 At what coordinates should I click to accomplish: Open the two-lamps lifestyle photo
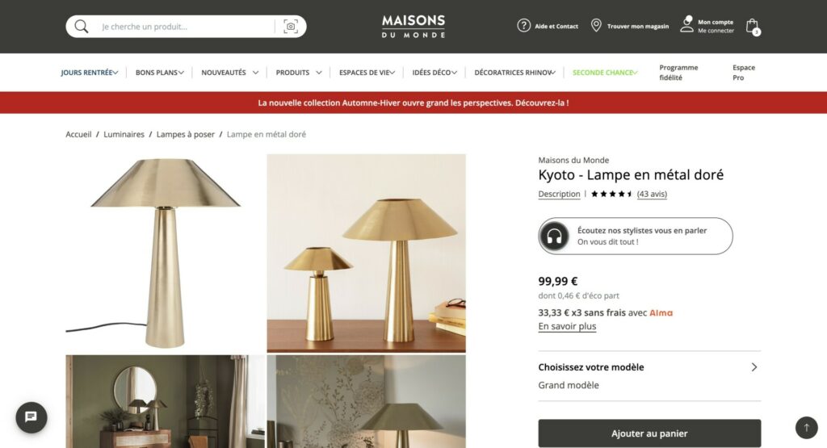click(x=366, y=253)
